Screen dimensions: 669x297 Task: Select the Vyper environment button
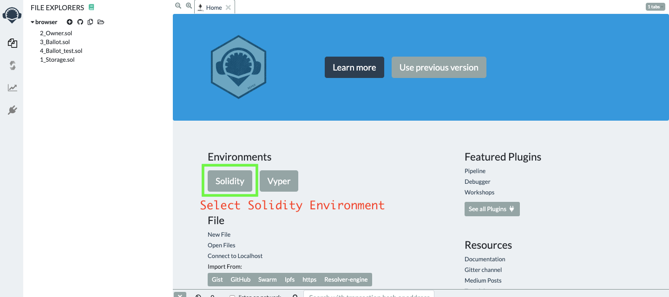[x=279, y=181]
